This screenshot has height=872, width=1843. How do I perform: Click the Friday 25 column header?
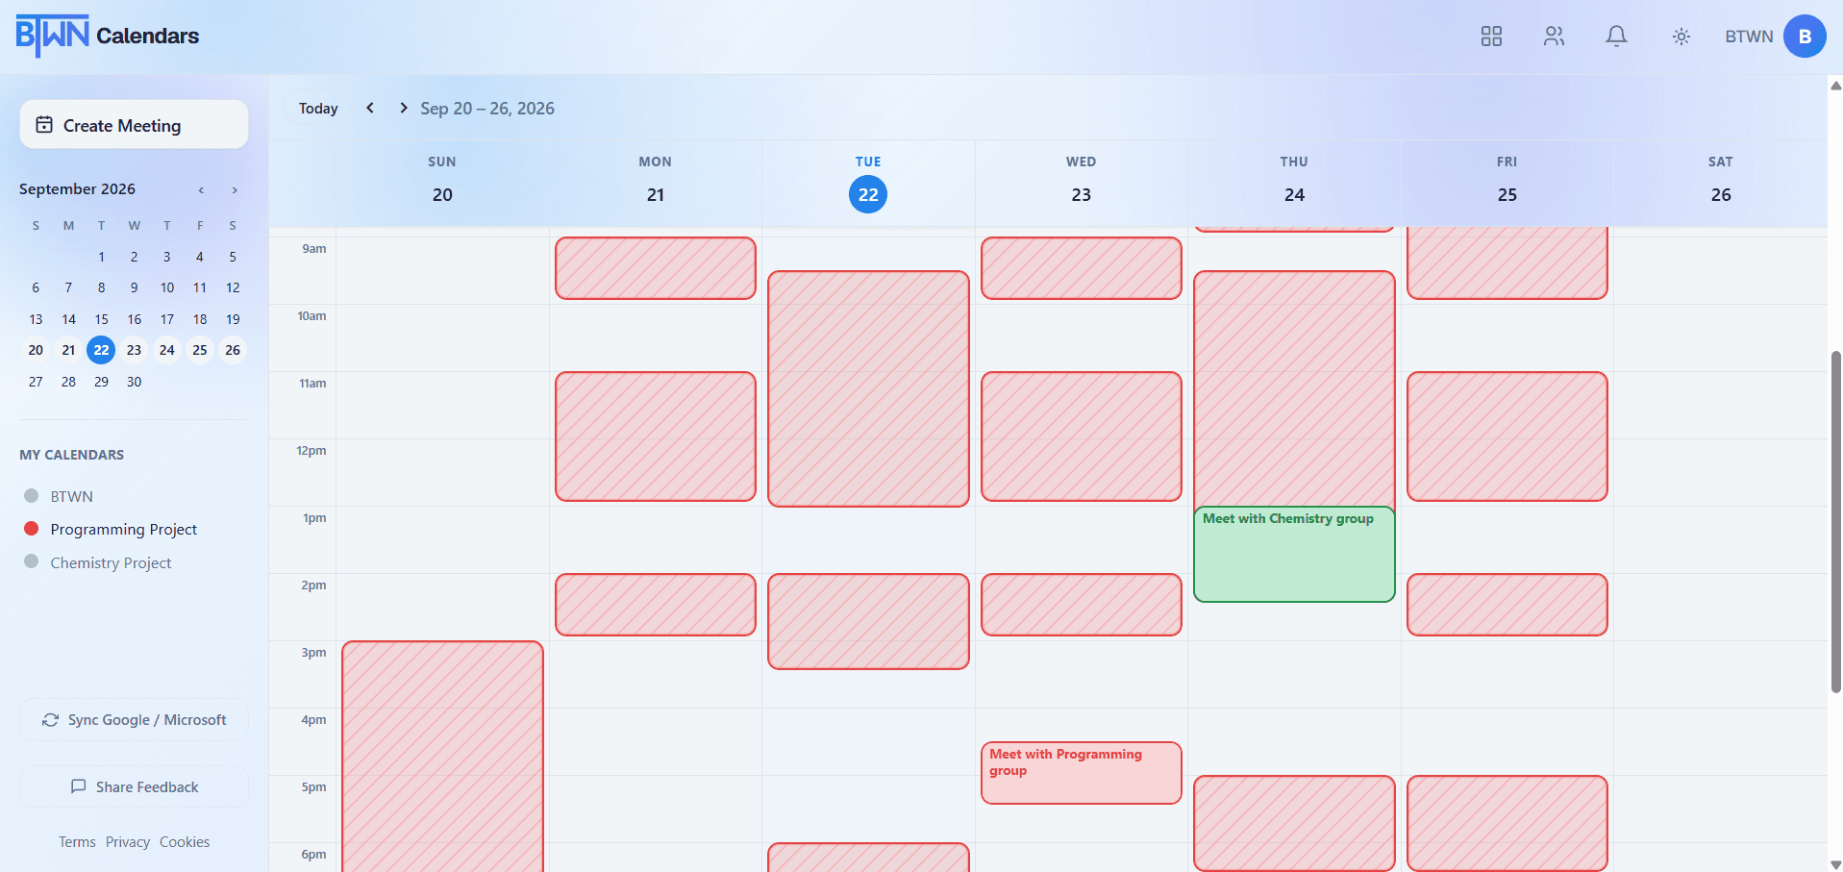(1507, 183)
